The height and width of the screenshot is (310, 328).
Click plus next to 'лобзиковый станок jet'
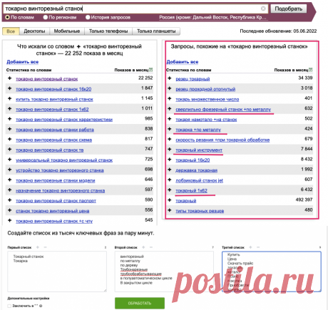tap(170, 180)
